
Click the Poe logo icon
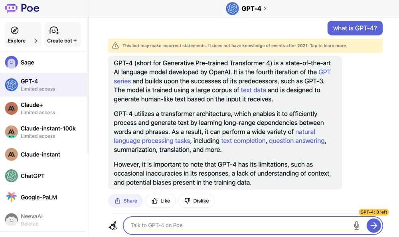(11, 8)
